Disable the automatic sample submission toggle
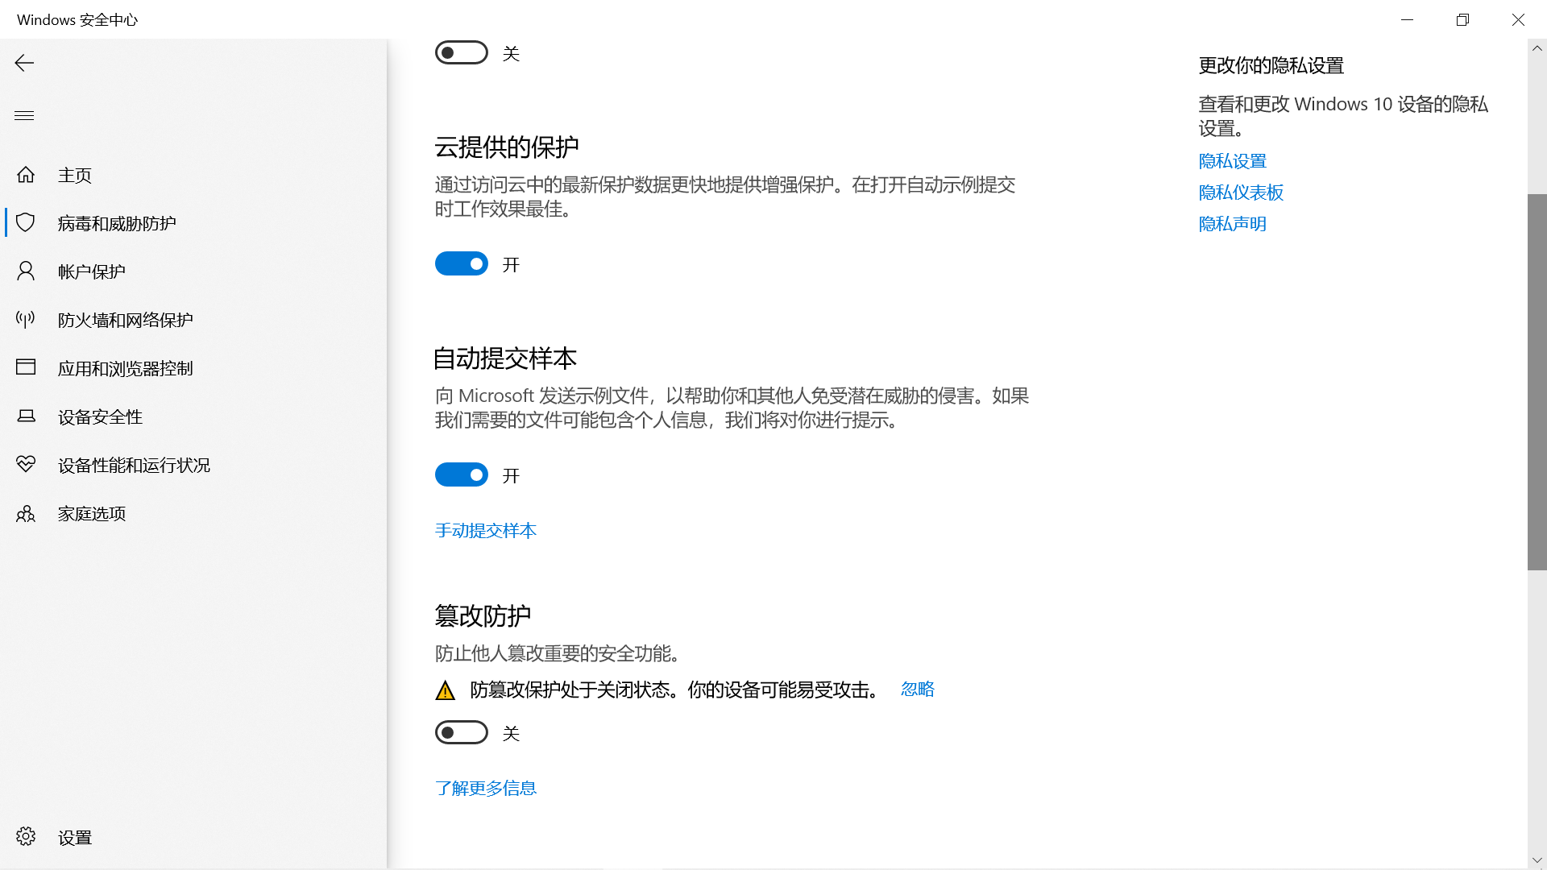The image size is (1547, 870). pyautogui.click(x=462, y=474)
